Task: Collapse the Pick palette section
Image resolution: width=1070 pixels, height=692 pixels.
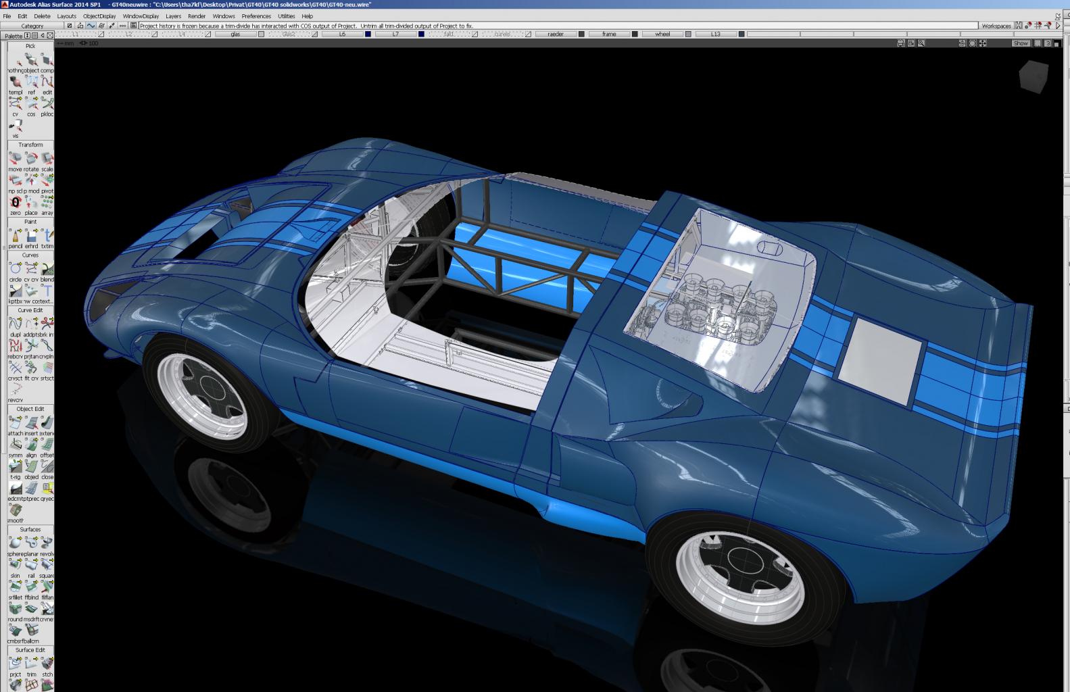Action: click(x=30, y=46)
